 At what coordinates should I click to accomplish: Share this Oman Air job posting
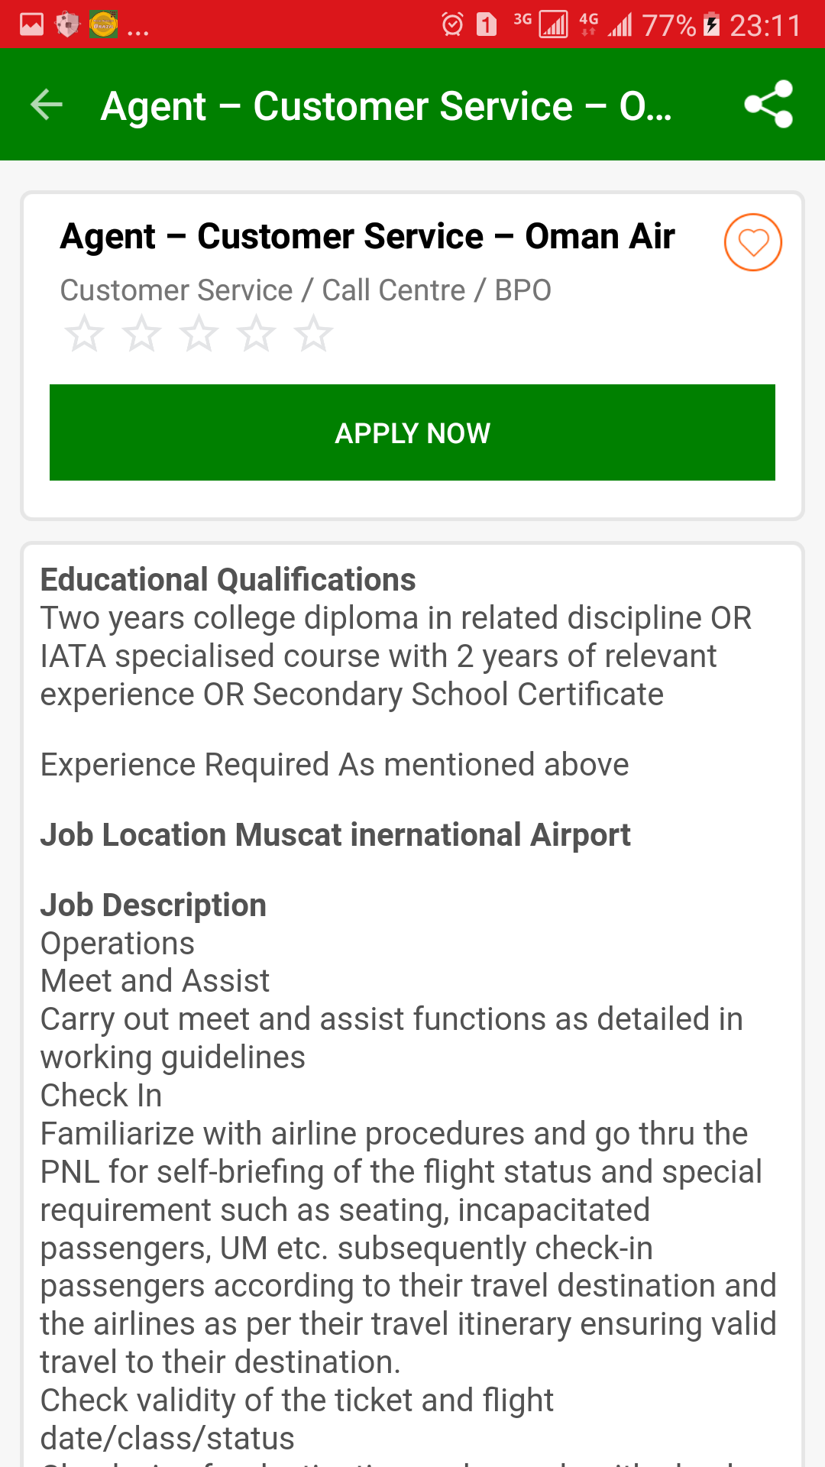point(768,105)
